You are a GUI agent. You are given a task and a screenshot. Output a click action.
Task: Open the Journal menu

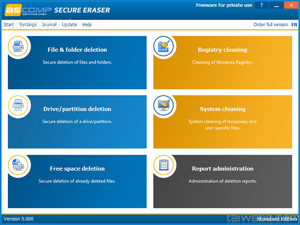click(49, 24)
